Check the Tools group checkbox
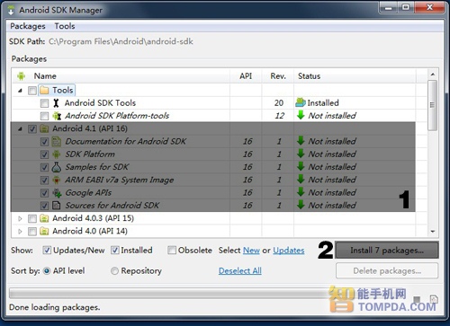Image resolution: width=450 pixels, height=326 pixels. point(32,91)
